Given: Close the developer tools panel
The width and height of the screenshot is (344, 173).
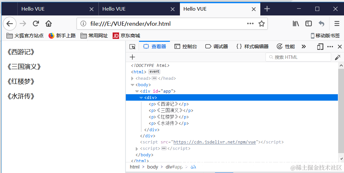Looking at the screenshot, I should [339, 47].
